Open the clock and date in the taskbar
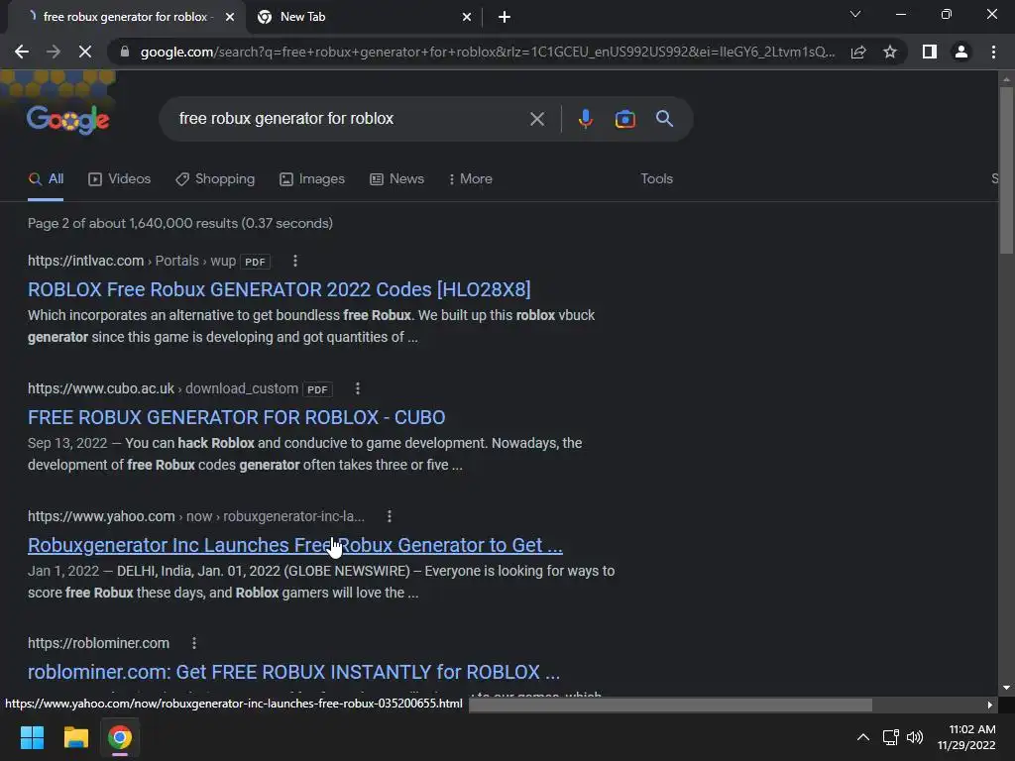This screenshot has height=761, width=1015. point(966,737)
